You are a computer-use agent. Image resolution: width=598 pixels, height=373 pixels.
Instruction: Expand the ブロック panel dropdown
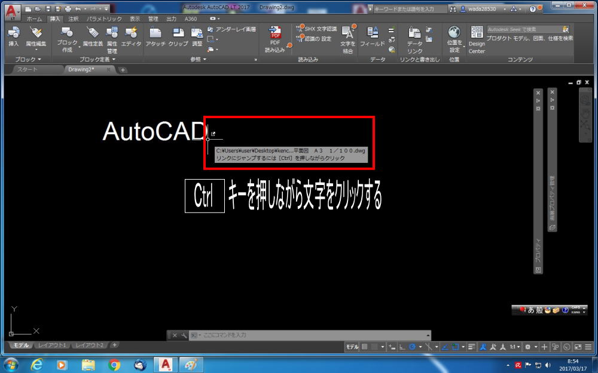pos(28,59)
